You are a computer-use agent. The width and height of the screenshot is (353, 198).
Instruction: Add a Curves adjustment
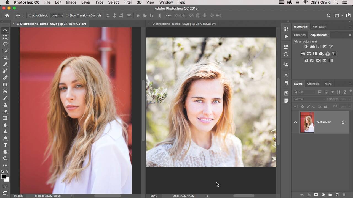pyautogui.click(x=319, y=47)
